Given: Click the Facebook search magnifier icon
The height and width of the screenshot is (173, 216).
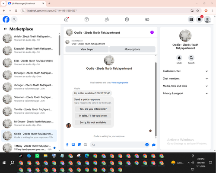Looking at the screenshot, I should pyautogui.click(x=14, y=19).
